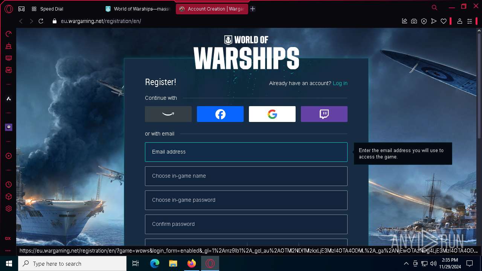Click the Windows taskbar search box
Image resolution: width=482 pixels, height=271 pixels.
[x=72, y=263]
